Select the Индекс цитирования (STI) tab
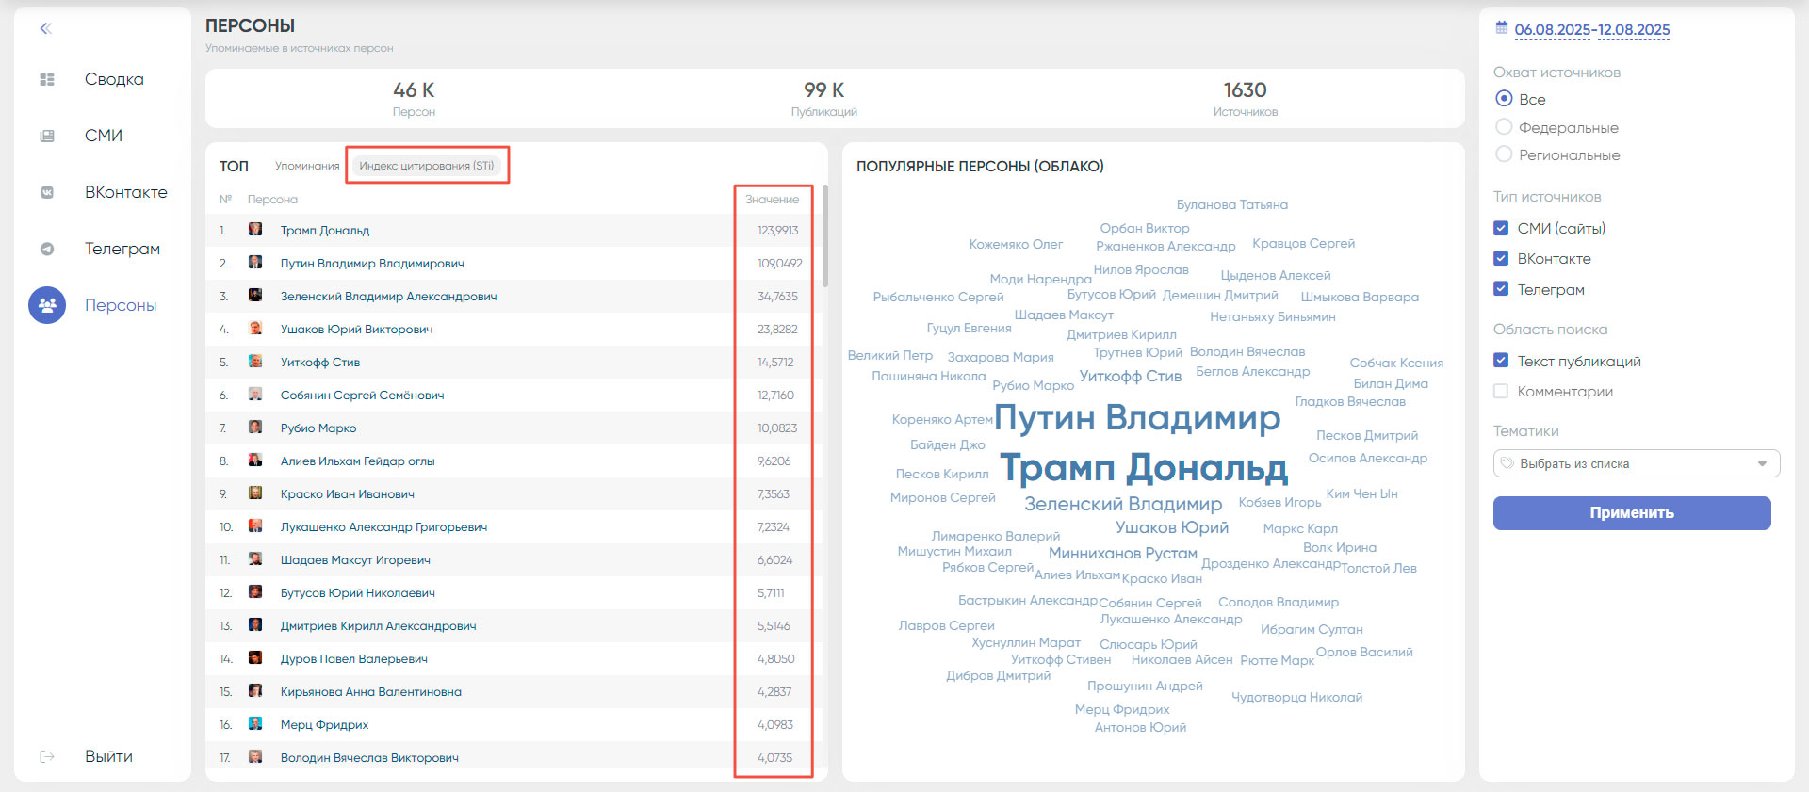Image resolution: width=1809 pixels, height=792 pixels. coord(426,166)
